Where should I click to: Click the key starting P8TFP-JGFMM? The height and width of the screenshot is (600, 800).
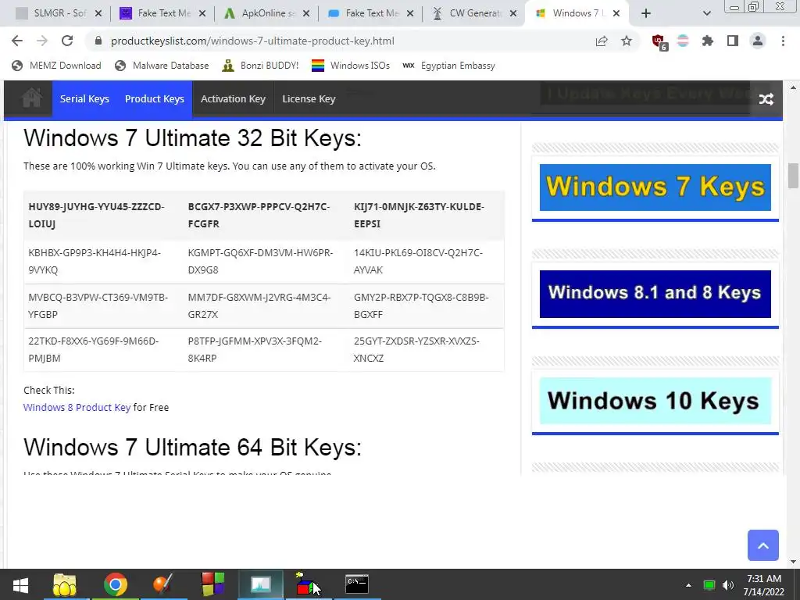(255, 349)
